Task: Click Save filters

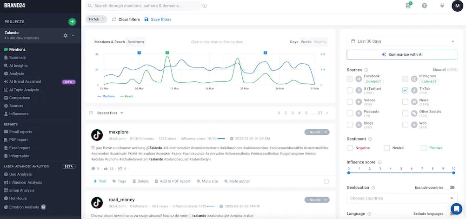Action: pos(158,20)
